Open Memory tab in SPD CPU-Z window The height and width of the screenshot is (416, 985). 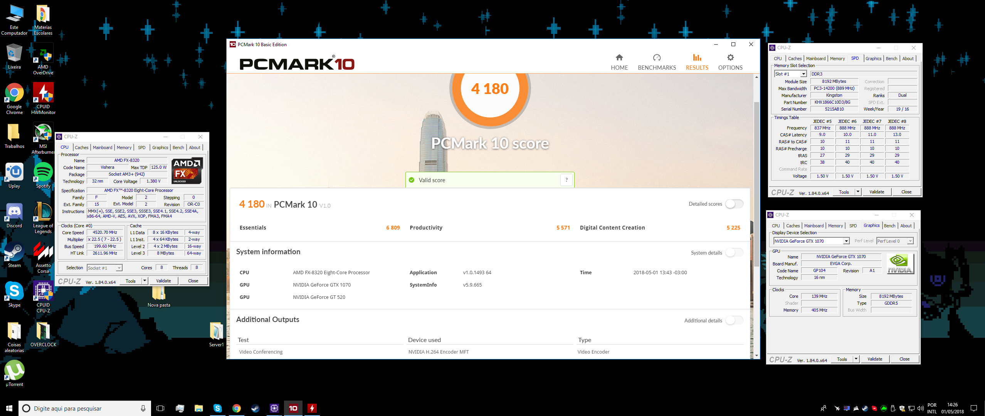[x=837, y=59]
